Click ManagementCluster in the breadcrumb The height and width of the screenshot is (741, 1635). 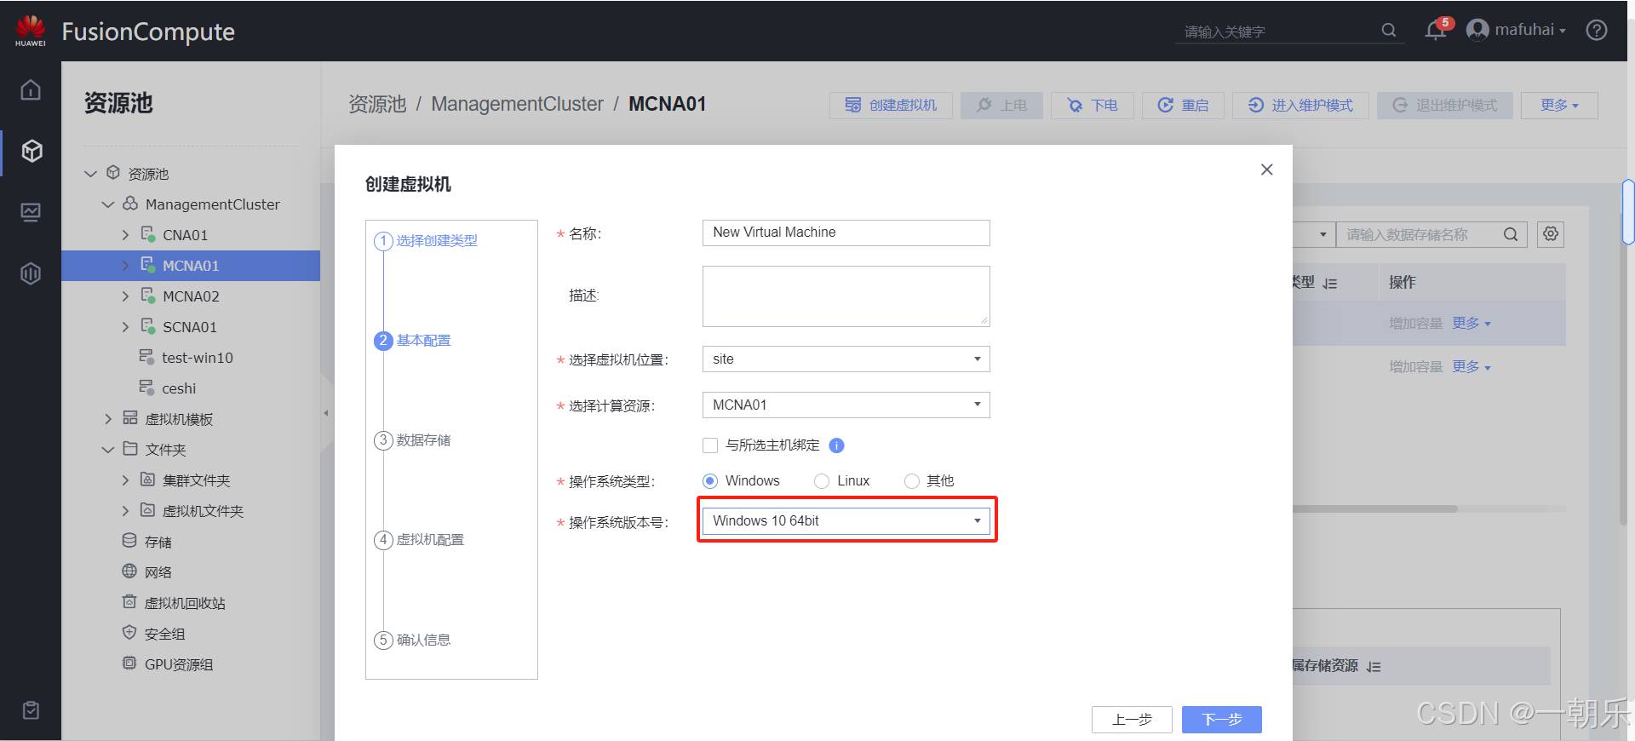coord(517,104)
